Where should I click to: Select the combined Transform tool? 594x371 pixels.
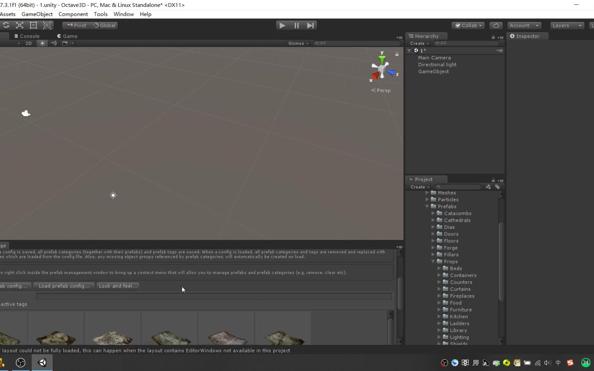[x=47, y=25]
